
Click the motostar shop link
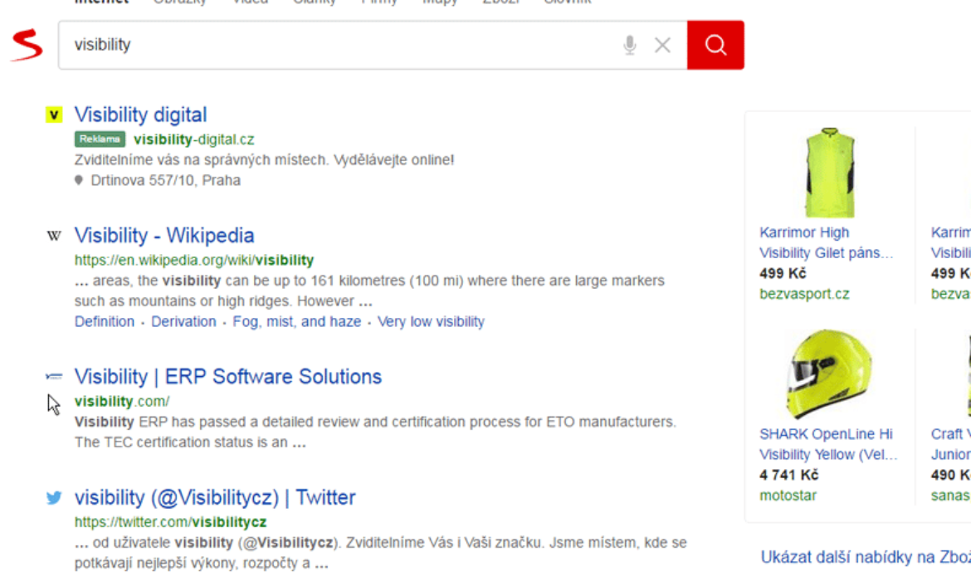tap(788, 496)
